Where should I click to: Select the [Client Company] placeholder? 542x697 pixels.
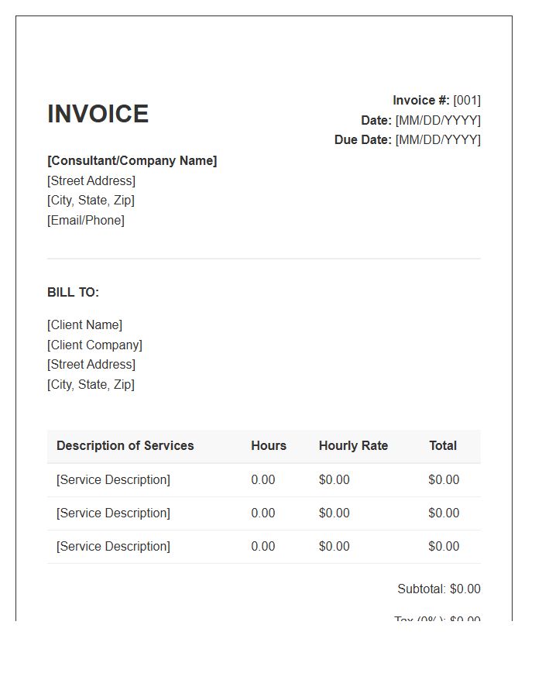tap(94, 345)
